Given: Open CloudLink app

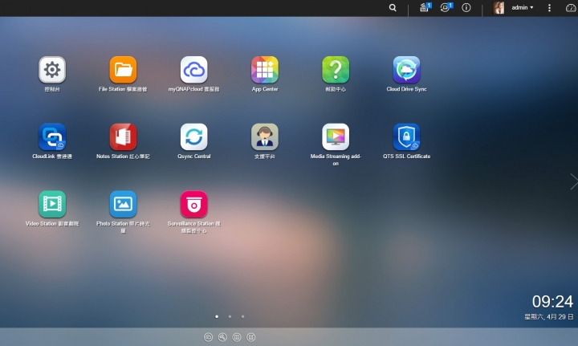Looking at the screenshot, I should coord(52,136).
